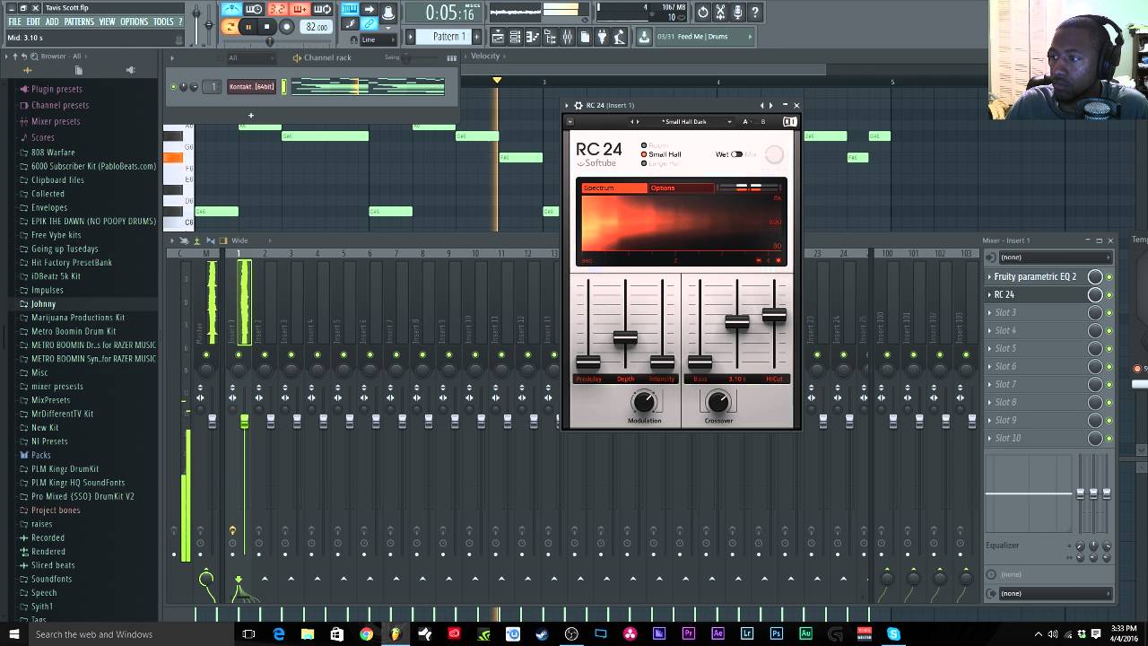Open the Line snap dropdown
This screenshot has width=1148, height=646.
click(x=377, y=39)
